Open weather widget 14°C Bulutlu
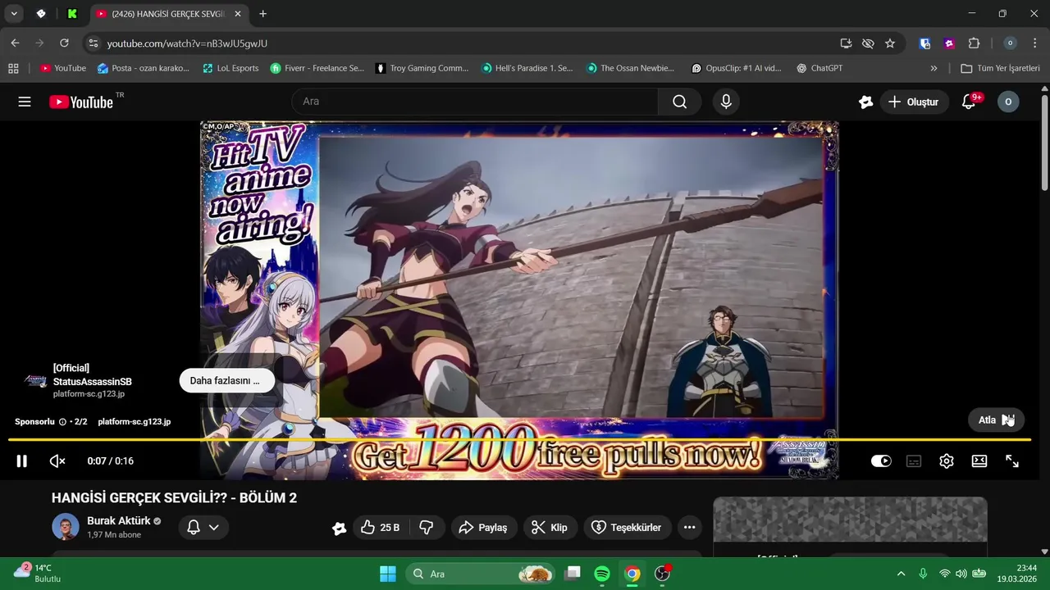The height and width of the screenshot is (590, 1050). (37, 574)
